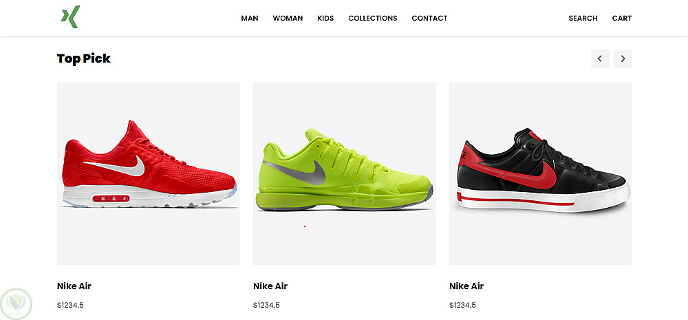Click the price under the red sneaker
The width and height of the screenshot is (688, 320).
tap(70, 305)
